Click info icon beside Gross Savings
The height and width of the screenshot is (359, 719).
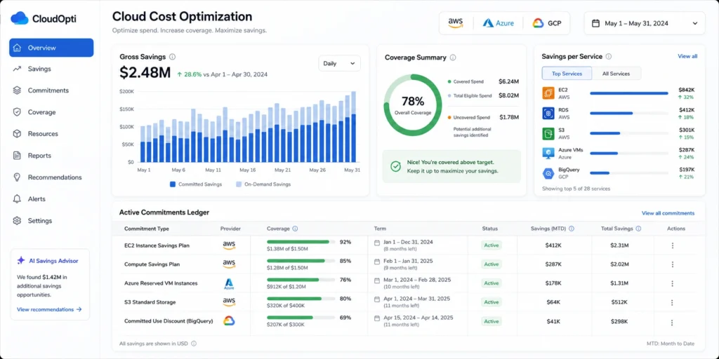[x=173, y=57]
